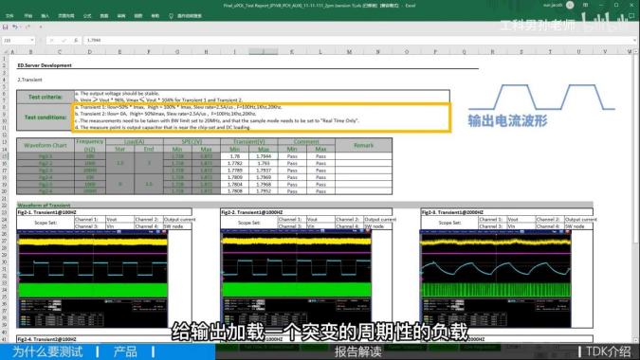The image size is (640, 360).
Task: Open the undo history dropdown arrow
Action: [20, 27]
